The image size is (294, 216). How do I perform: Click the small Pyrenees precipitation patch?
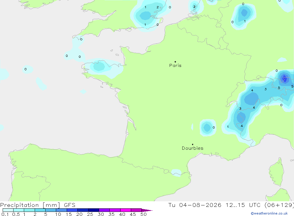point(176,173)
